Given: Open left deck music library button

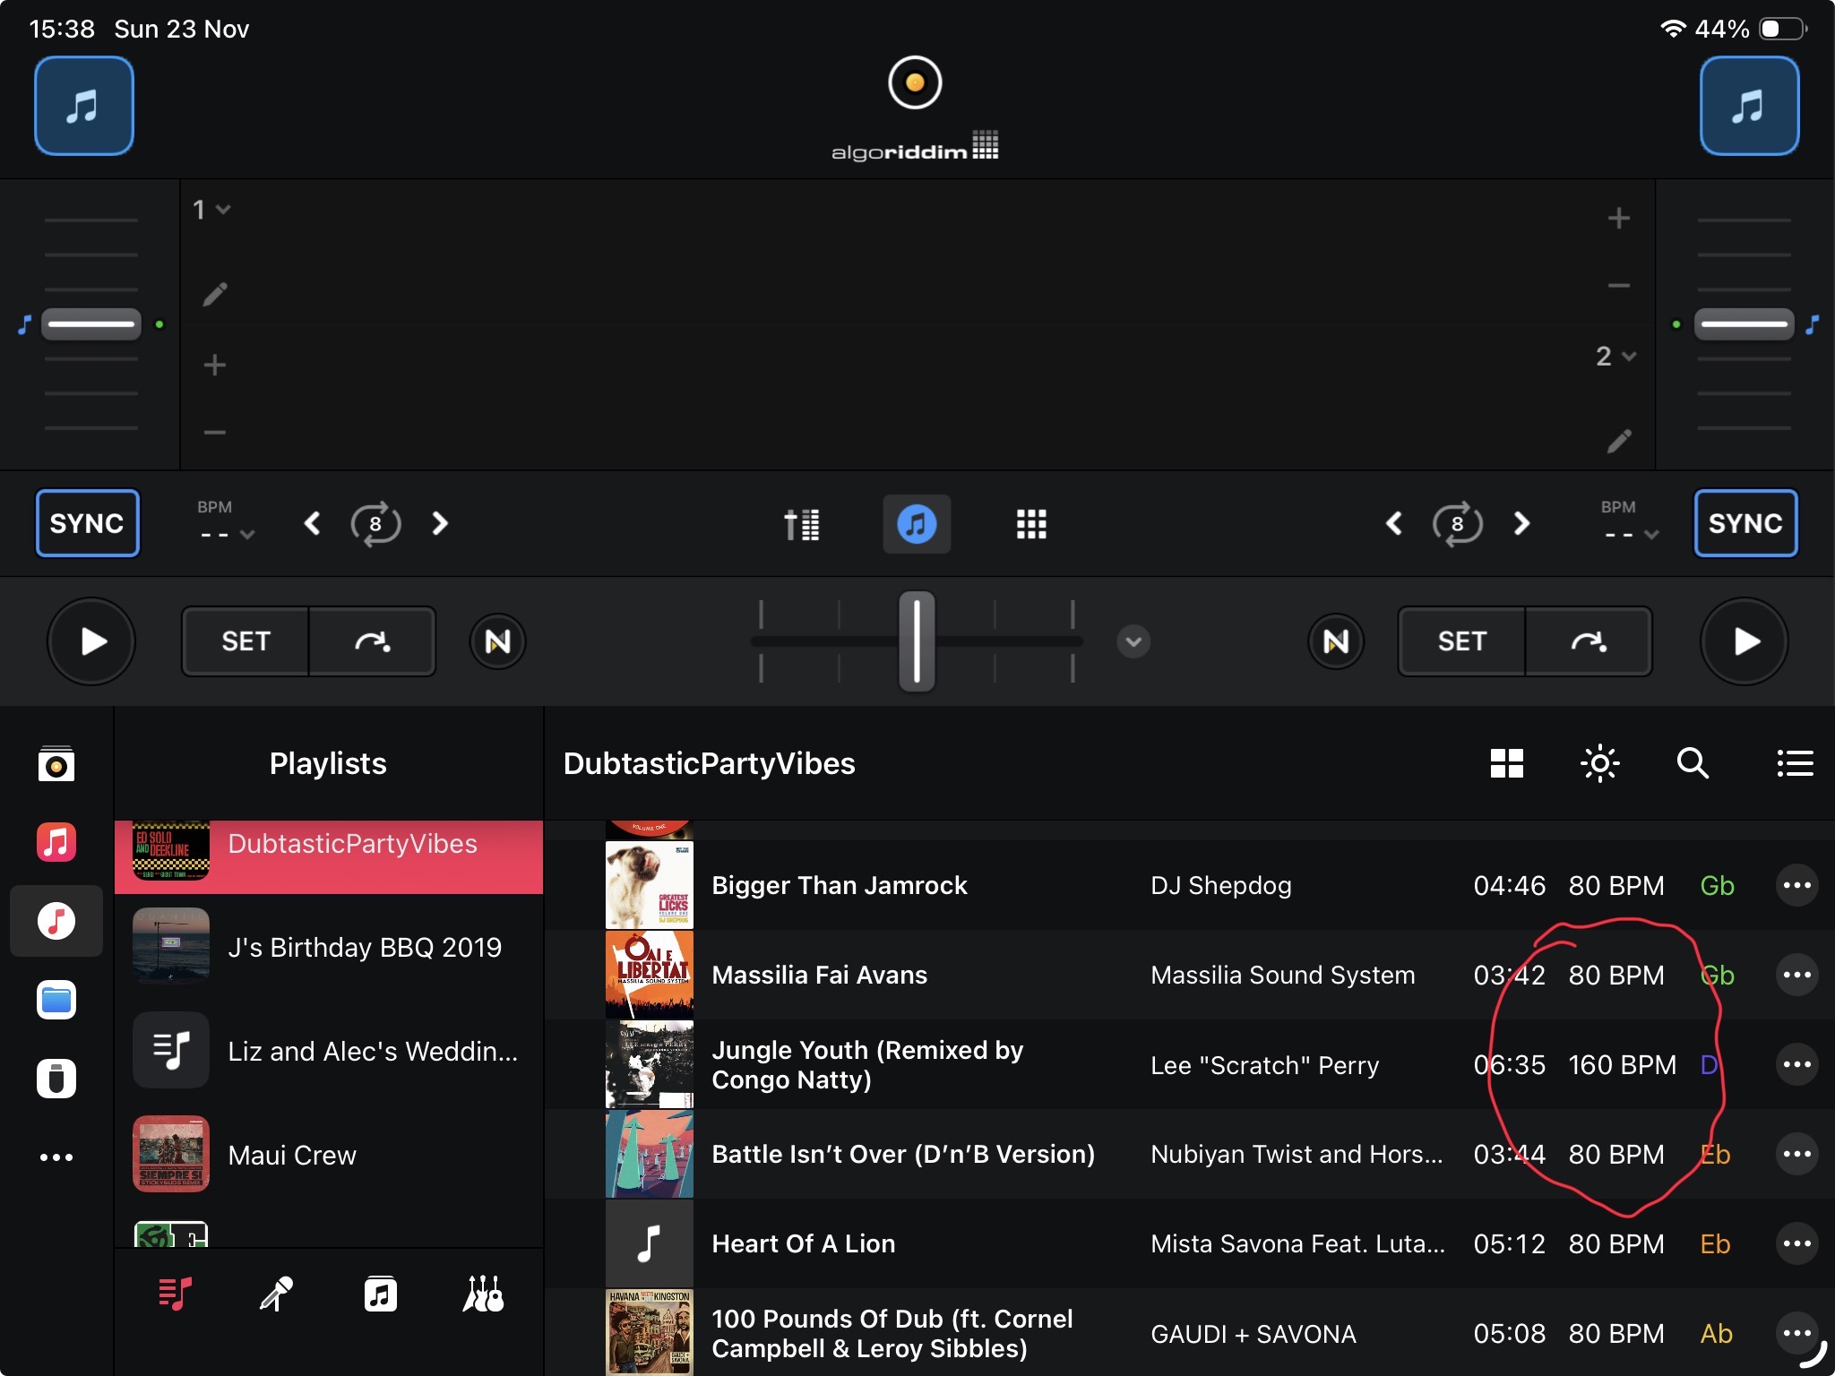Looking at the screenshot, I should pos(84,106).
